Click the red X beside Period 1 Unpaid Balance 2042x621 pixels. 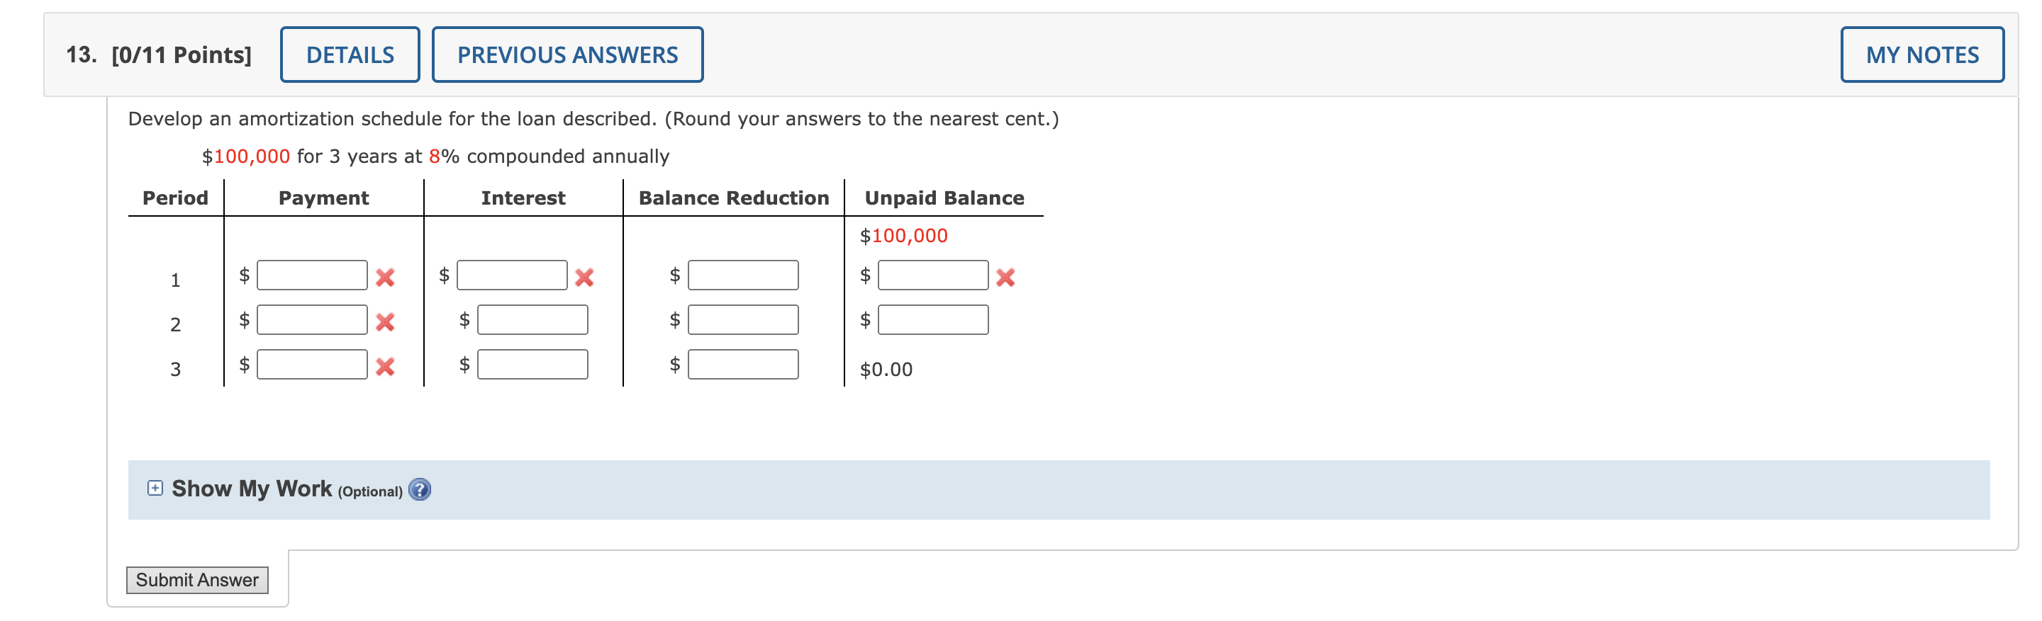1005,279
